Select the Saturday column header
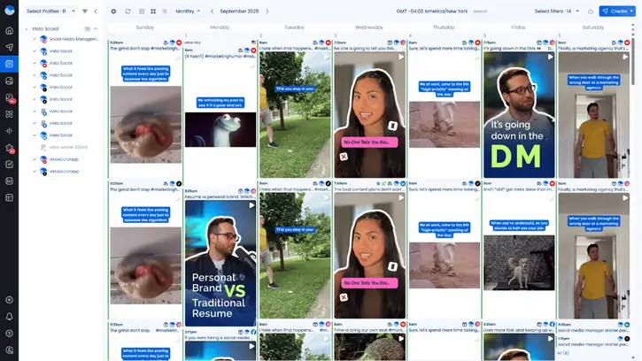Screen dimensions: 642x361 pyautogui.click(x=593, y=27)
